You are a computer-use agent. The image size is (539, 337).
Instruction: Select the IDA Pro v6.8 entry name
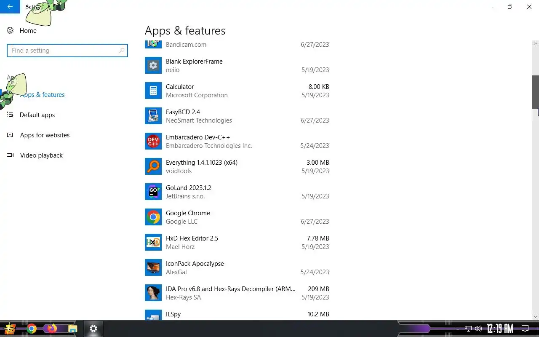(231, 289)
